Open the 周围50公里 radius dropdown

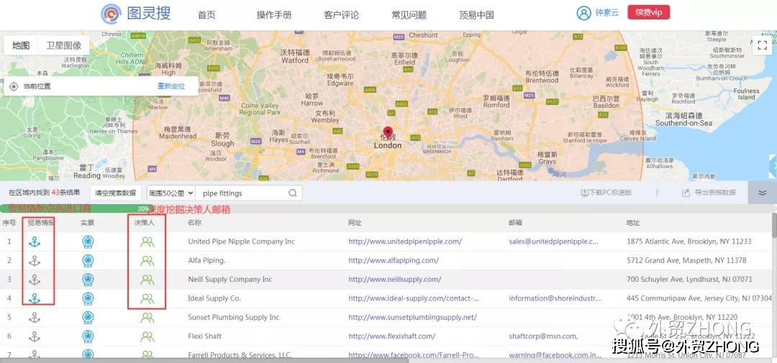tap(171, 193)
